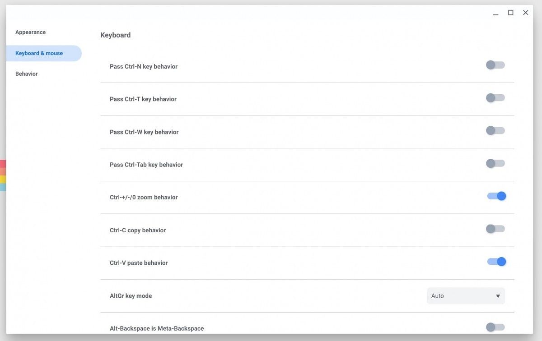Turn off the Ctrl-V paste behavior switch
Image resolution: width=542 pixels, height=341 pixels.
(x=496, y=262)
